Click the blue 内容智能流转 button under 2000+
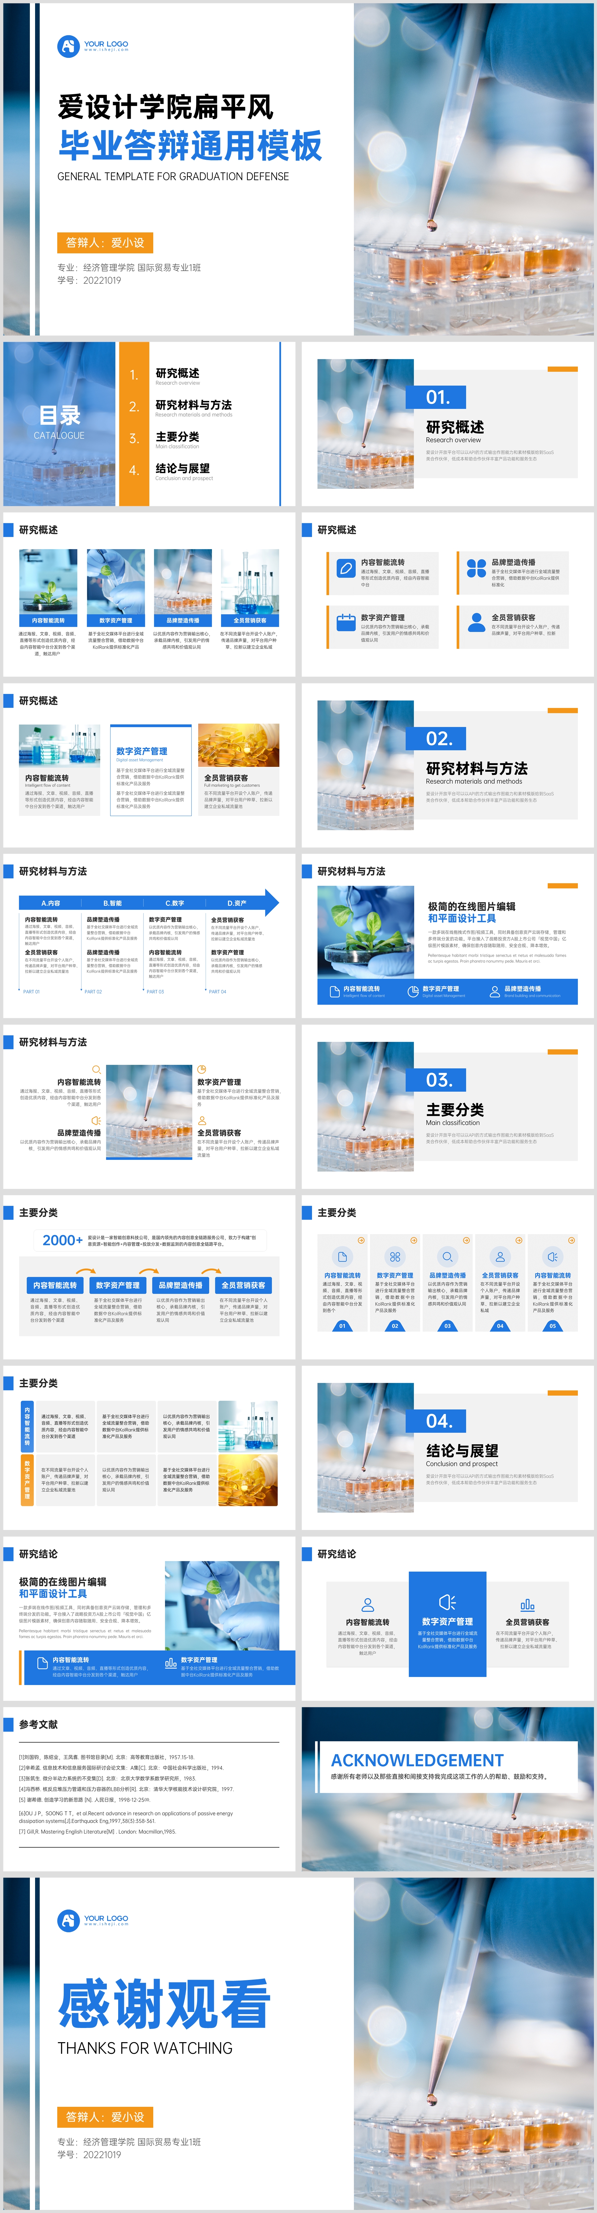 55,1285
